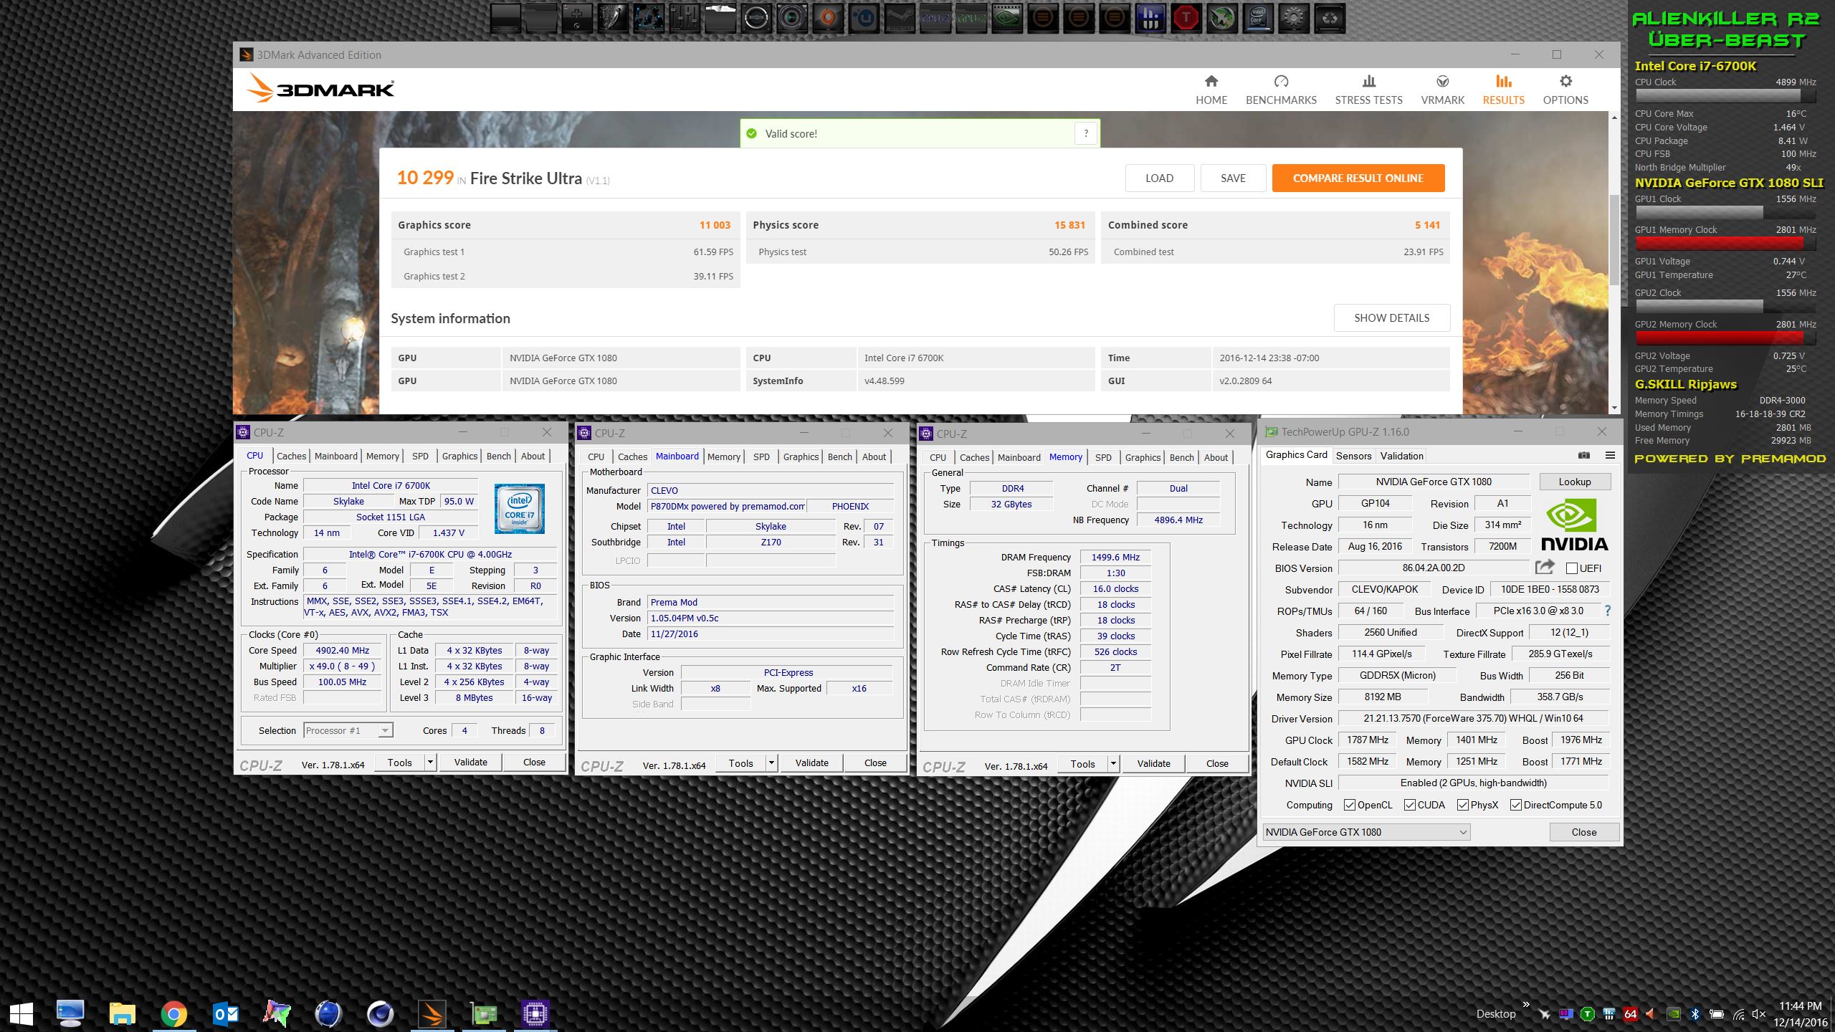The width and height of the screenshot is (1835, 1032).
Task: Switch to SPD tab in Mainboard CPU-Z window
Action: click(761, 457)
